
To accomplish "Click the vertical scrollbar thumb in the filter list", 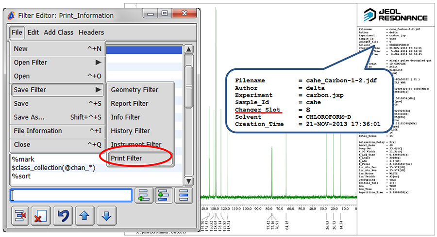I will click(x=189, y=86).
